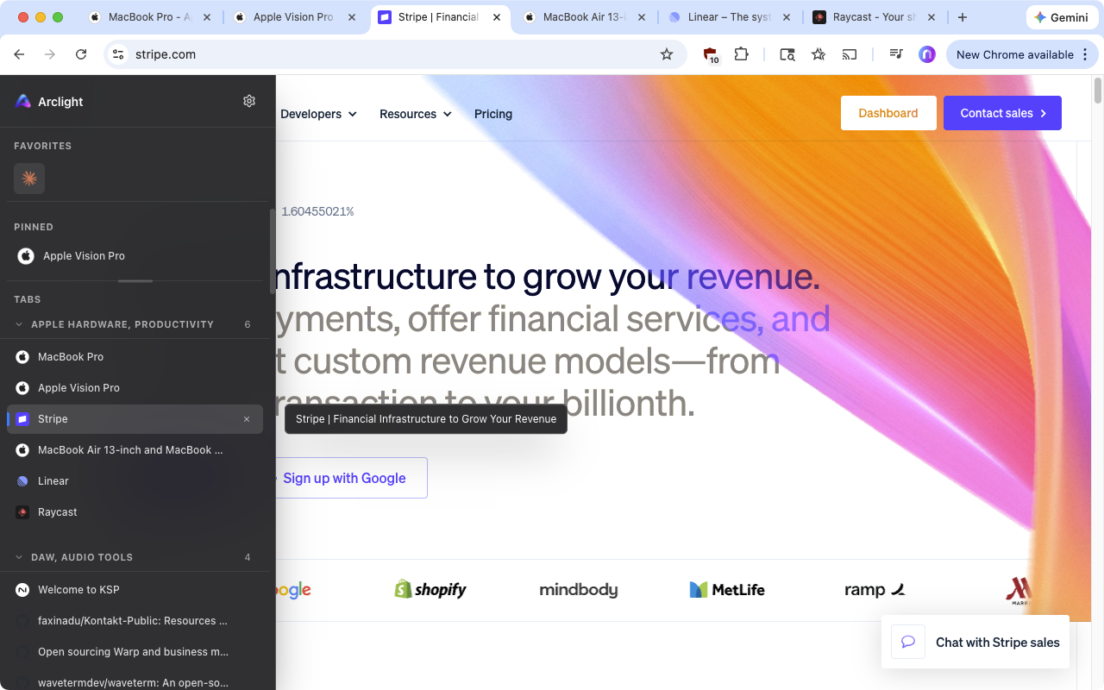
Task: Bookmark this page with star icon
Action: click(667, 54)
